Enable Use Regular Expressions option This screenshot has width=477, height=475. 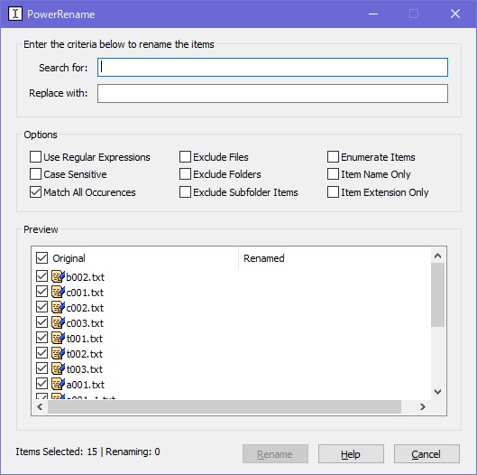(35, 157)
